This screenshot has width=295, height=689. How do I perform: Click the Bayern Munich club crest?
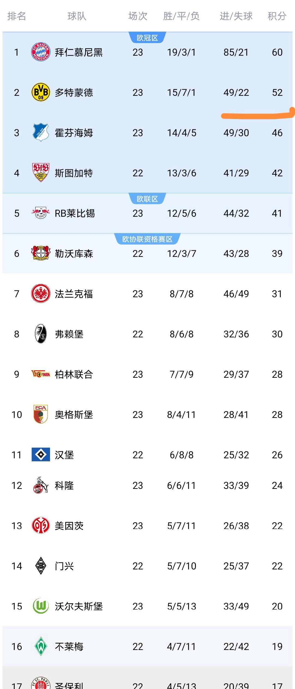[x=41, y=52]
